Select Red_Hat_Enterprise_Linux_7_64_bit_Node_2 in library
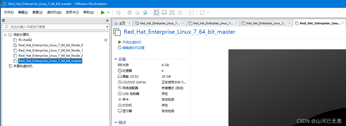This screenshot has height=126, width=346. [x=51, y=56]
